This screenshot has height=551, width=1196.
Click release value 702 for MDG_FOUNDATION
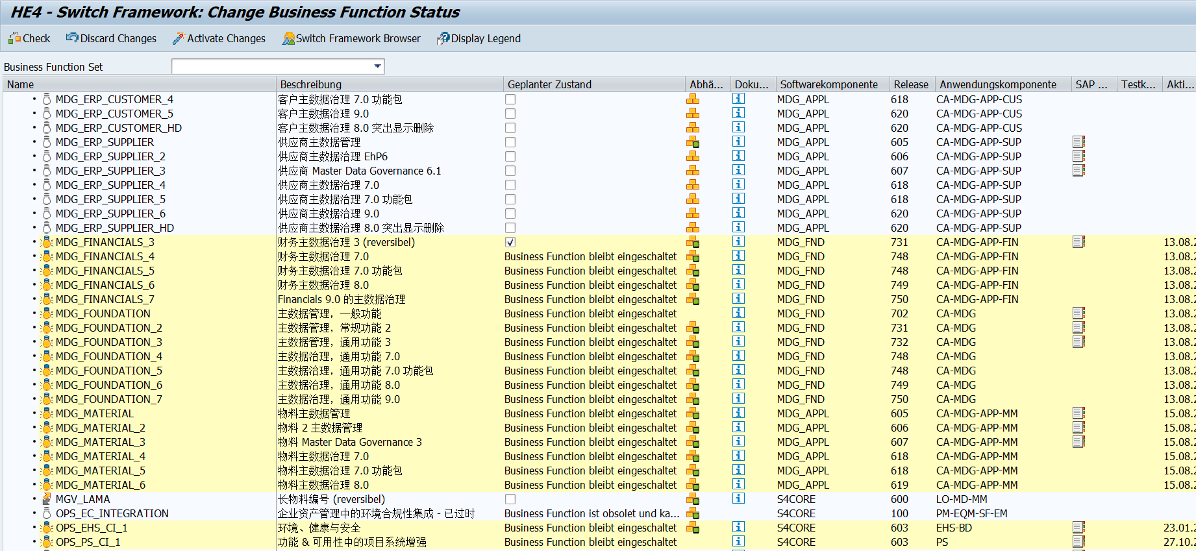point(899,313)
